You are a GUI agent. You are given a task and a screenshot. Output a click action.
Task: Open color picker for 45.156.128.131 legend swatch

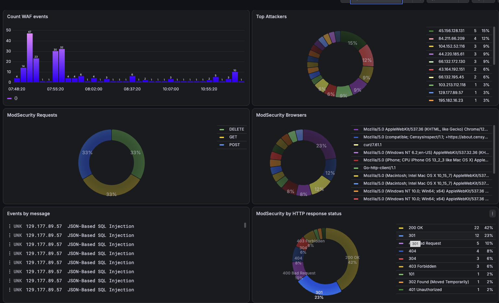click(x=431, y=31)
